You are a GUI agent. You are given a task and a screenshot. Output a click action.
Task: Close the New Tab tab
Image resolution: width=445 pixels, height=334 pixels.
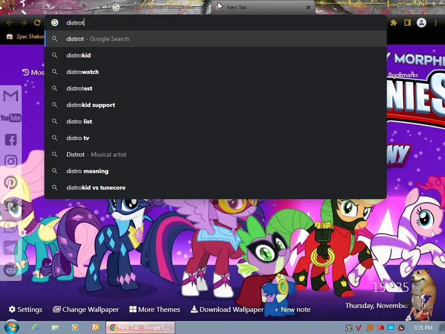point(309,7)
